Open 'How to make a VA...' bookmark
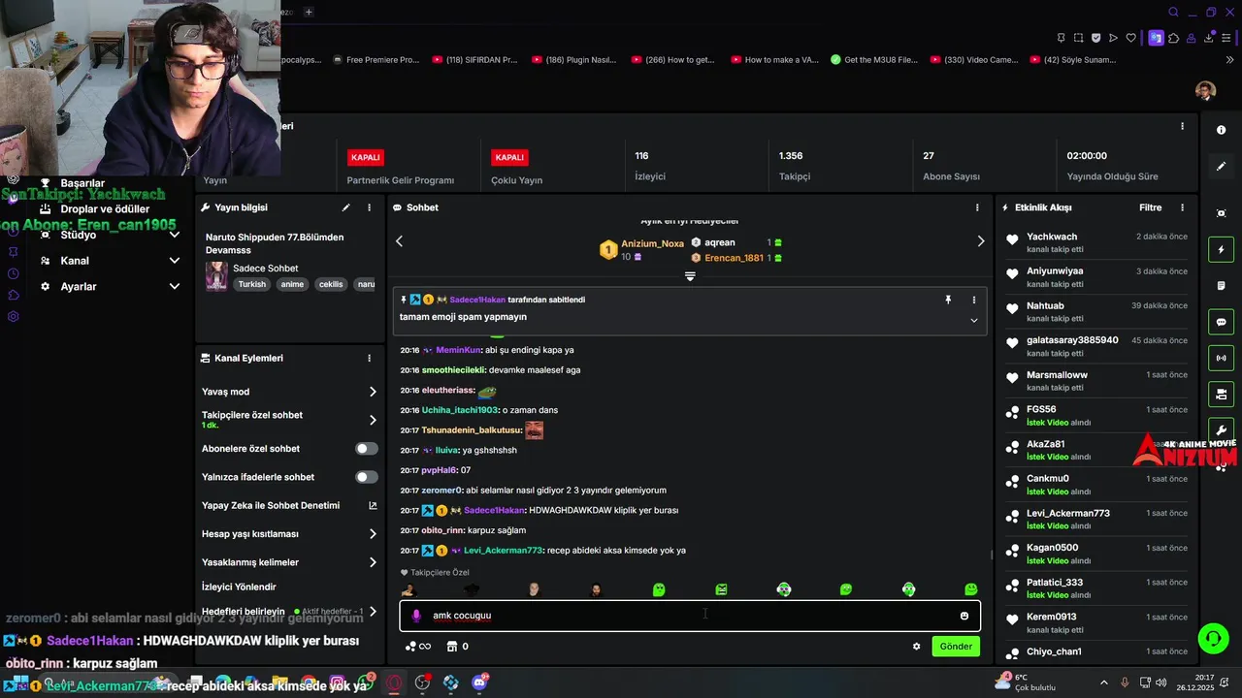 pyautogui.click(x=774, y=60)
